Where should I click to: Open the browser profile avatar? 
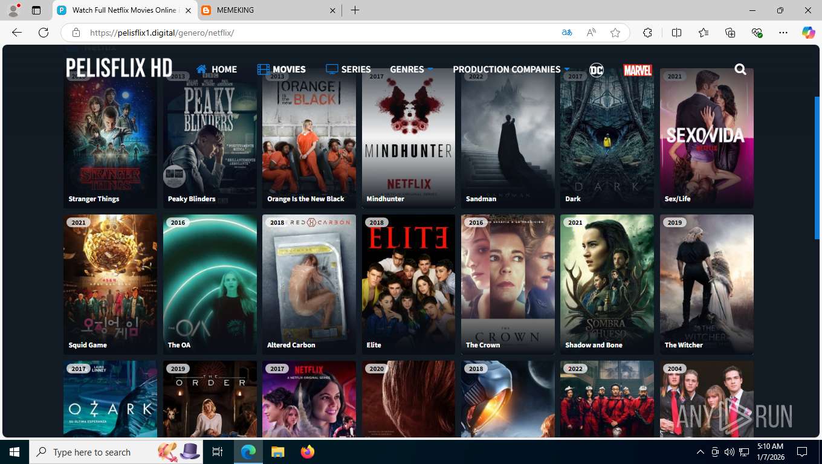(13, 10)
